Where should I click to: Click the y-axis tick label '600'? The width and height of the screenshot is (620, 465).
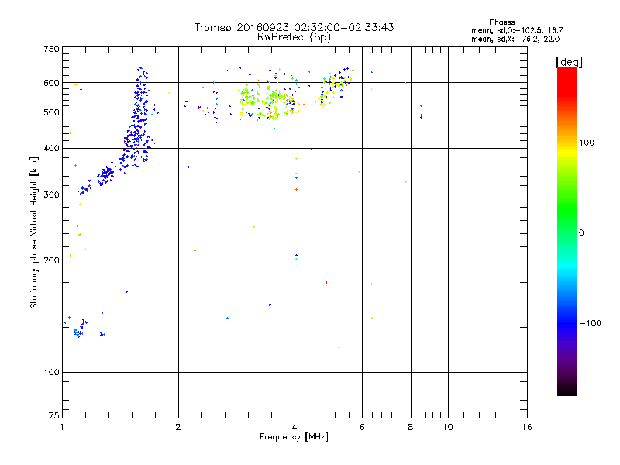[51, 83]
